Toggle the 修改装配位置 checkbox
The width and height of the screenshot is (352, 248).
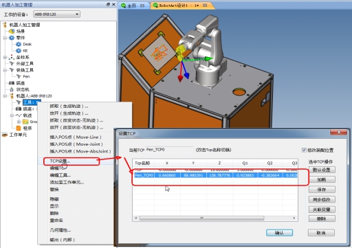[304, 150]
